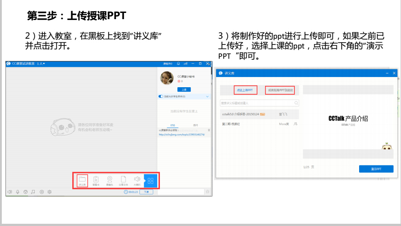The width and height of the screenshot is (401, 226).
Task: Open the 答题卡 clipboard icon
Action: click(96, 180)
